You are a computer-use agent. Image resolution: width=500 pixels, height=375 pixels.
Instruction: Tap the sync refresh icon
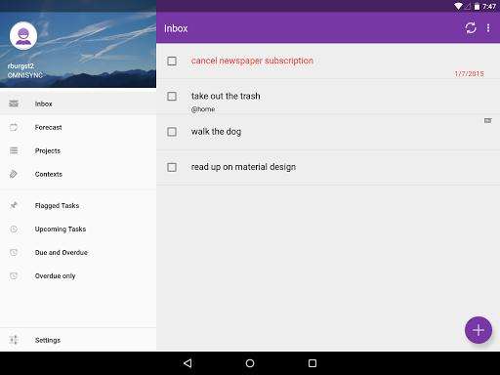tap(470, 28)
